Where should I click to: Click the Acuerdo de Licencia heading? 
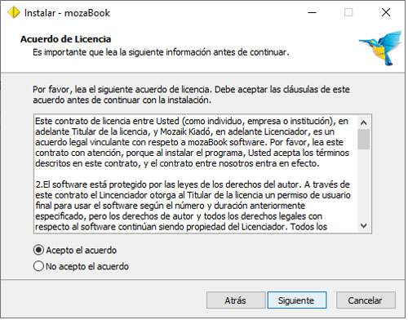65,39
